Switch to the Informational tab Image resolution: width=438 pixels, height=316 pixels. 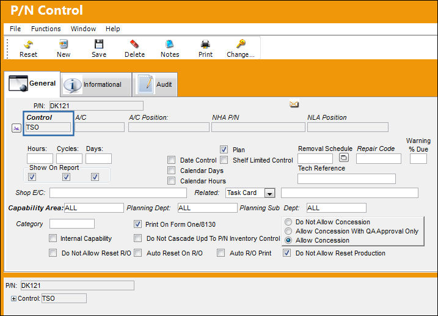(x=96, y=84)
